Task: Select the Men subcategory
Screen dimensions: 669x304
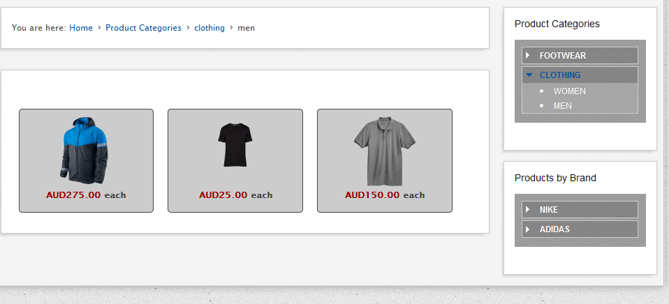Action: [562, 105]
